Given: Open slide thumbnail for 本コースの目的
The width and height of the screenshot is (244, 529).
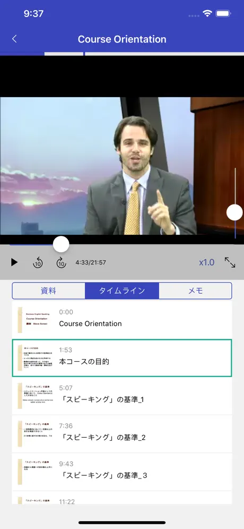Looking at the screenshot, I should [x=36, y=358].
